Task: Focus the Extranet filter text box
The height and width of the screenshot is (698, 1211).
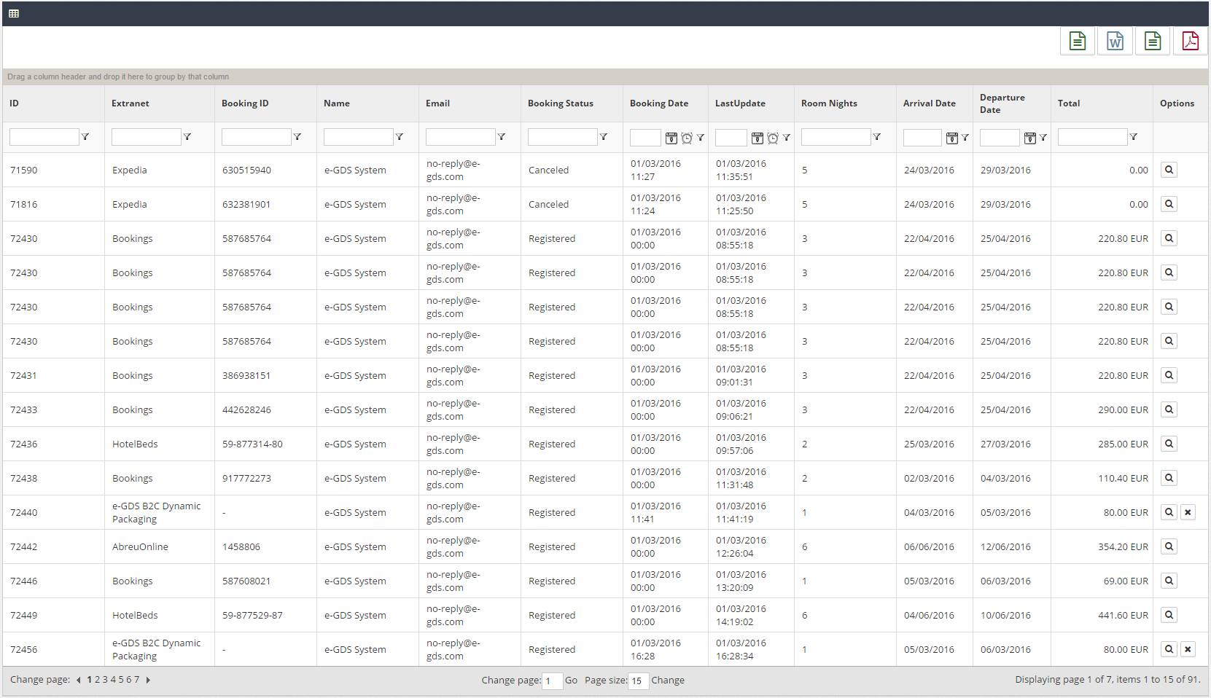Action: point(146,137)
